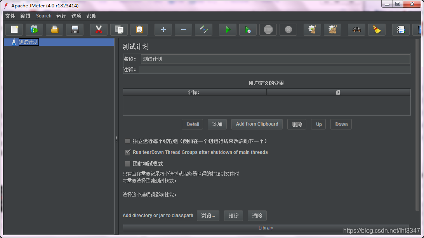Toggle element enable state icon

(203, 29)
